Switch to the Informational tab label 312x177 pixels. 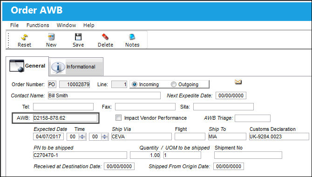pos(81,67)
